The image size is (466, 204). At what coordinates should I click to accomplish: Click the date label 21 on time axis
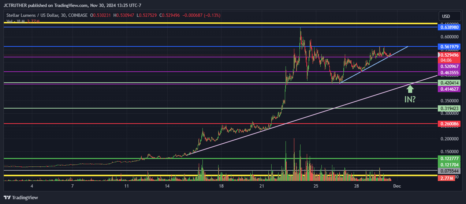pos(262,186)
